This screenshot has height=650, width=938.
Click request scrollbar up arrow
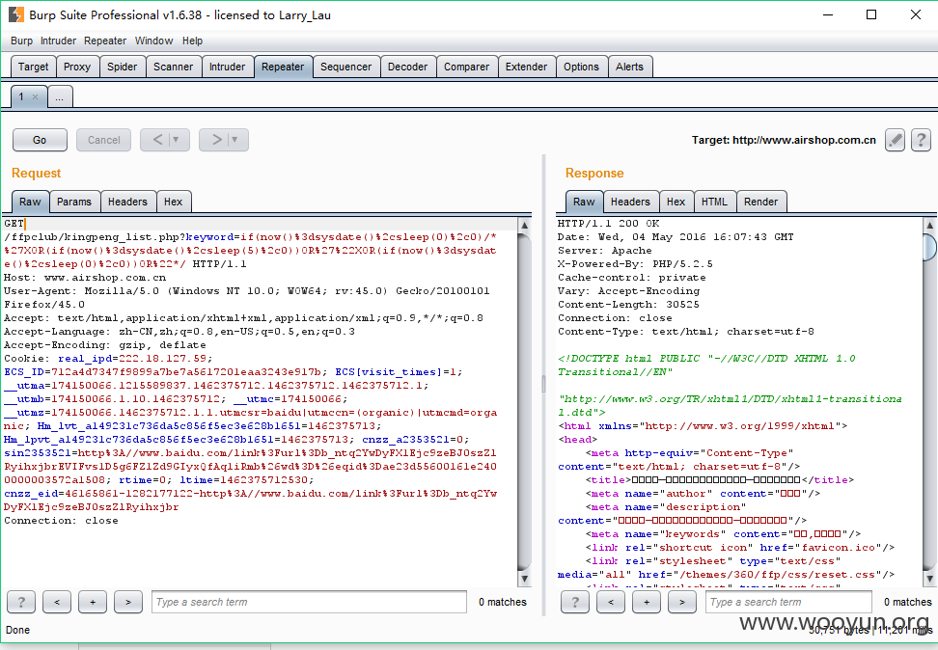524,226
